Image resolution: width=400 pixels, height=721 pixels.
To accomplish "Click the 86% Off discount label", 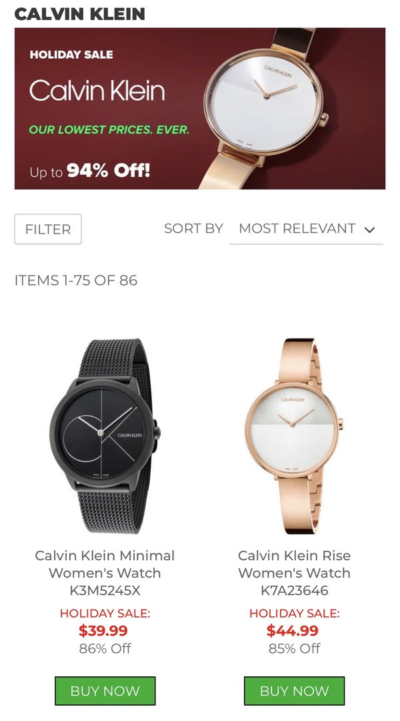I will [105, 648].
